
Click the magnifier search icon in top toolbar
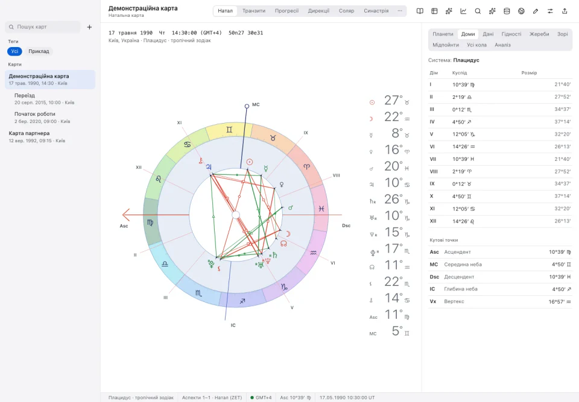pyautogui.click(x=478, y=11)
